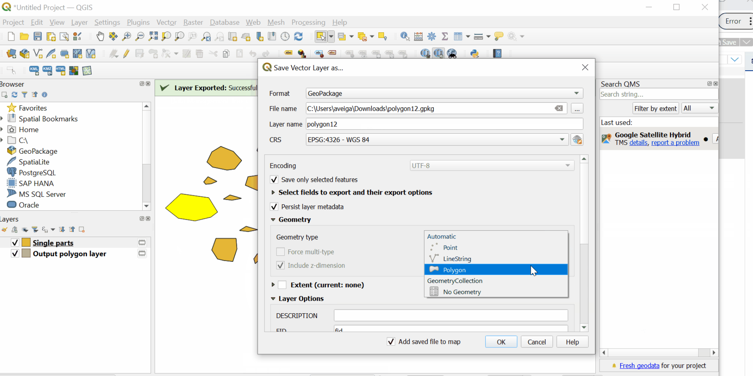Click the Zoom In magnifier icon
The image size is (753, 376).
click(x=127, y=36)
